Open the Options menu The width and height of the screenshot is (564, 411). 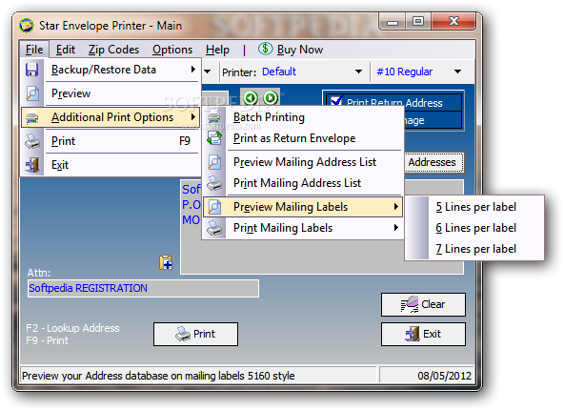point(172,50)
